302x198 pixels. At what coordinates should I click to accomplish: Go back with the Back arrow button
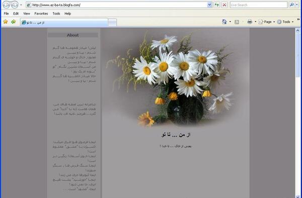(x=7, y=5)
